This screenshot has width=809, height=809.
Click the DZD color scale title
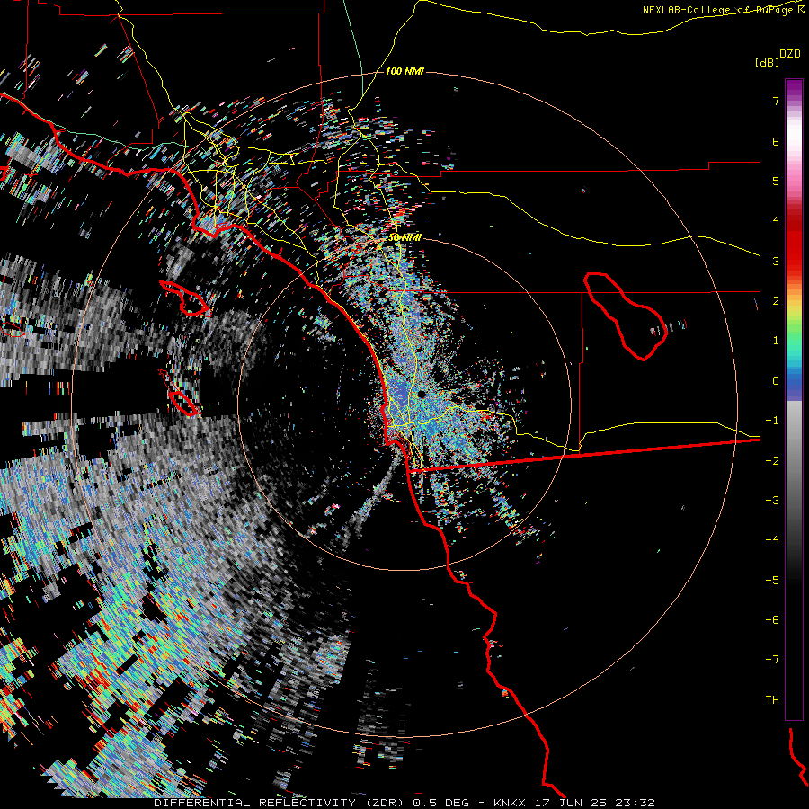pos(790,54)
